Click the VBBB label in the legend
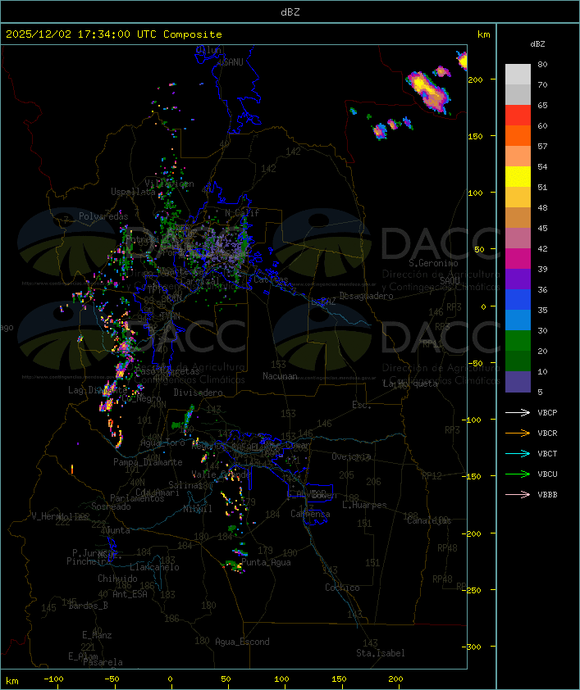The width and height of the screenshot is (580, 690). [x=547, y=495]
